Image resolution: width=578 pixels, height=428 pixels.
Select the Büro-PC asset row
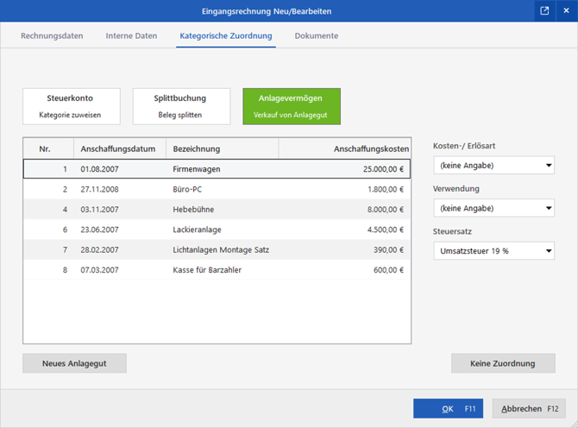coord(217,188)
